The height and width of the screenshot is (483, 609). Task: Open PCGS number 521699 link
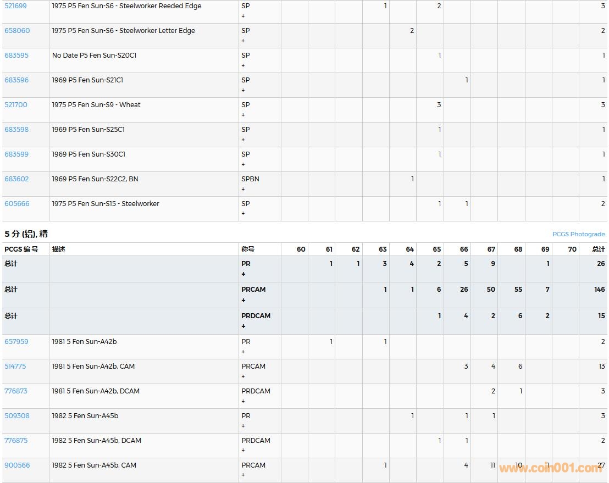15,6
